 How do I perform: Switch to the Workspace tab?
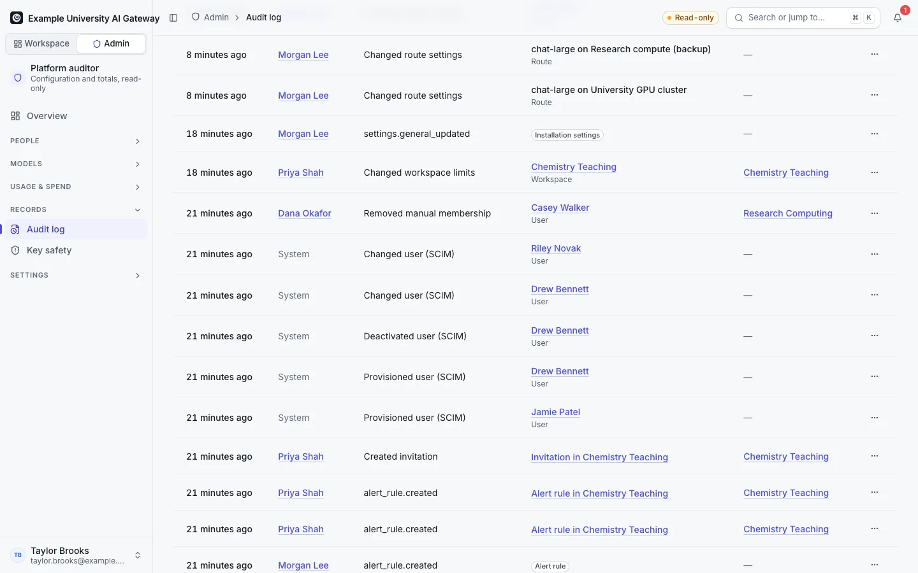[41, 43]
